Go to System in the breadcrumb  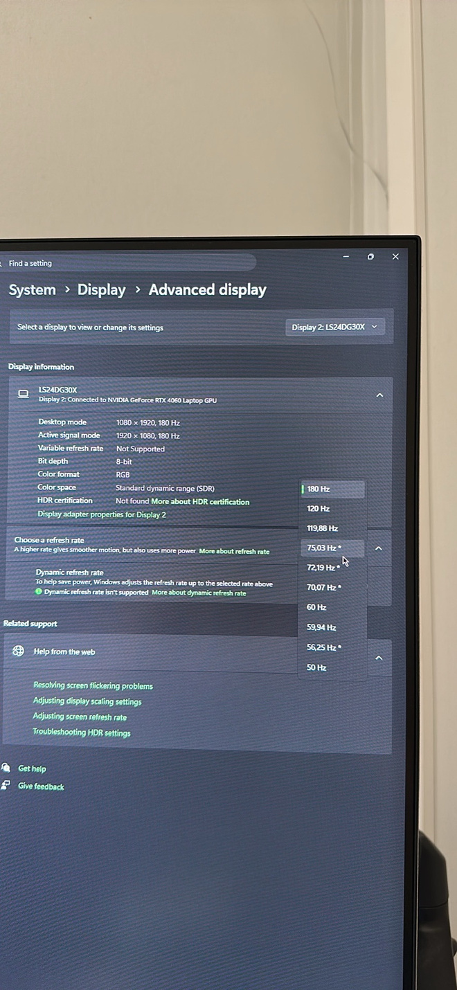tap(32, 290)
